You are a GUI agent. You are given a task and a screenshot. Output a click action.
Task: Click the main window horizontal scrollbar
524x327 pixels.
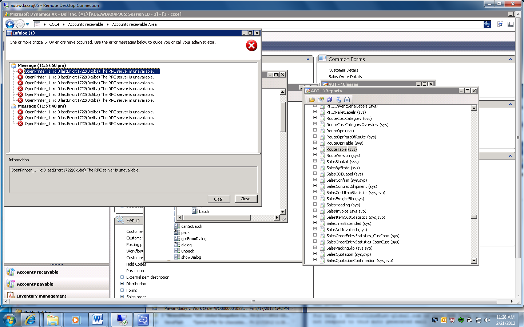(x=253, y=301)
